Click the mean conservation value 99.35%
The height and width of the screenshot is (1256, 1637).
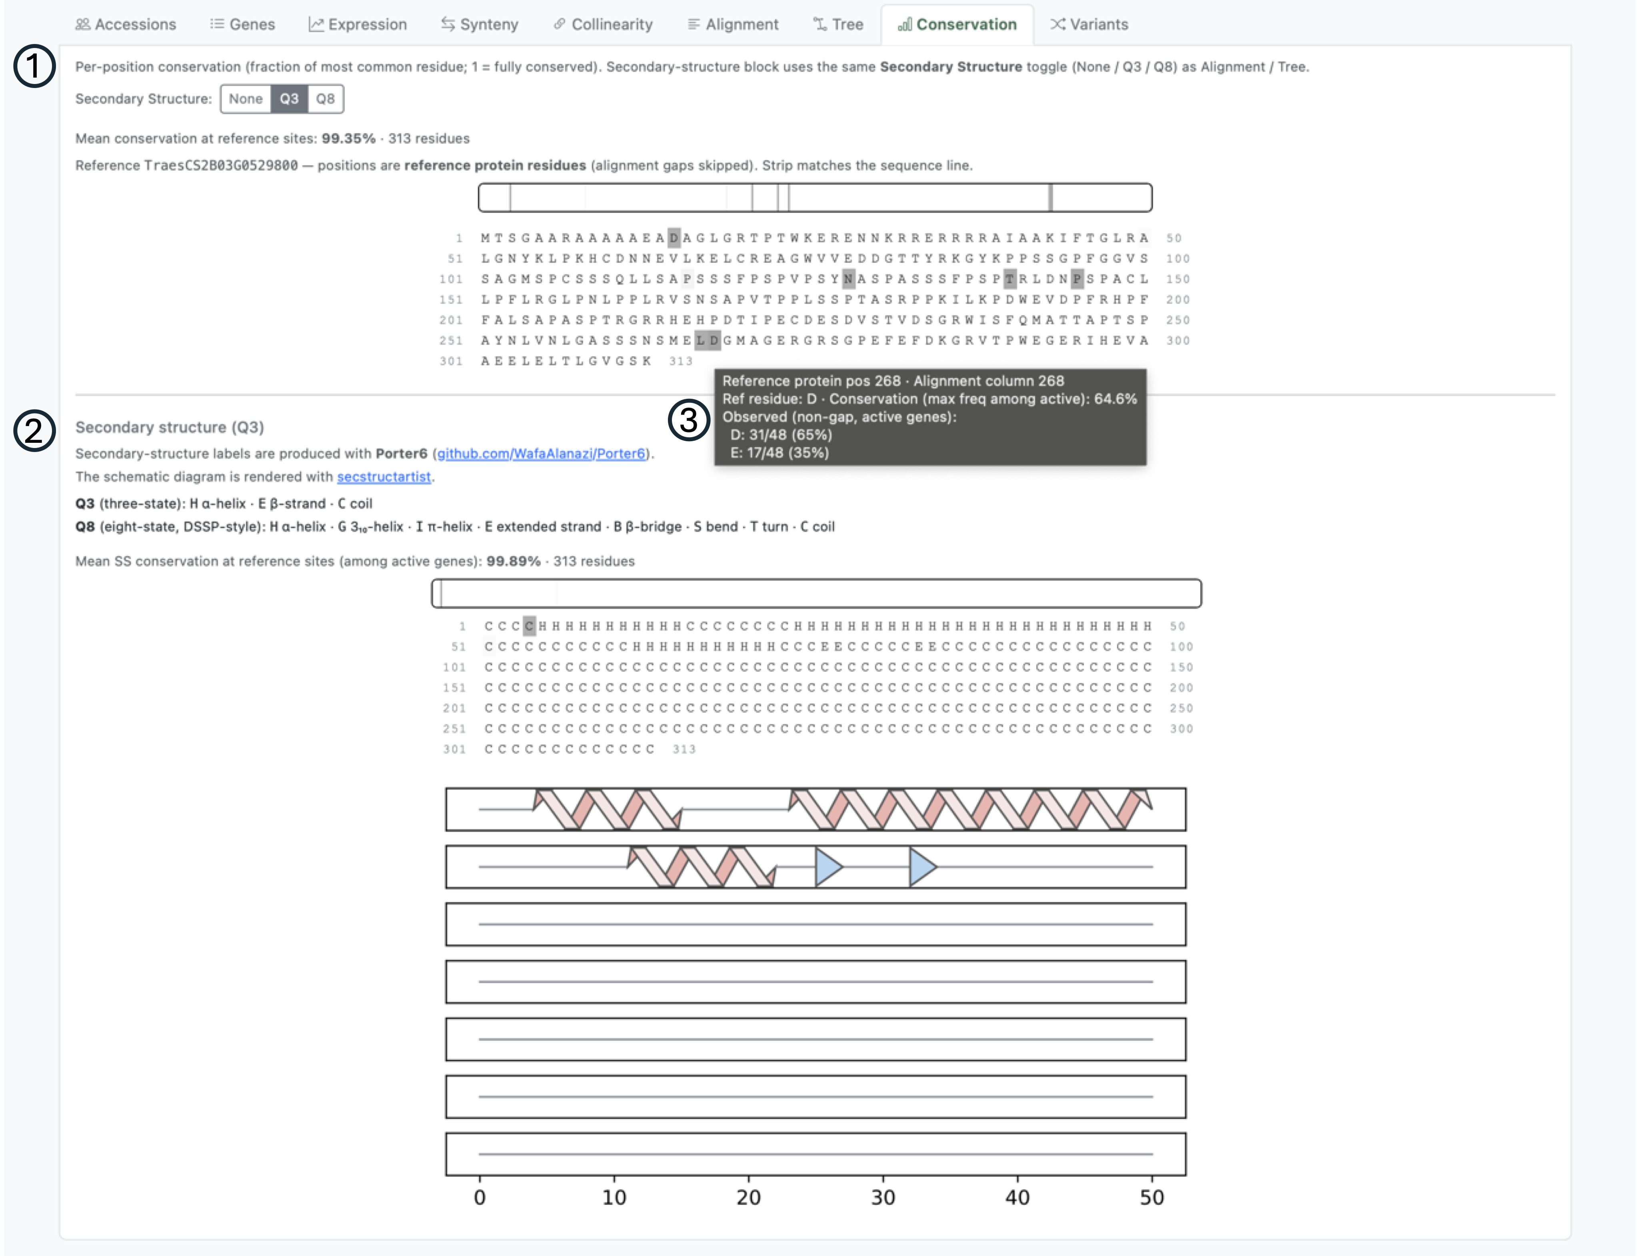pos(348,138)
